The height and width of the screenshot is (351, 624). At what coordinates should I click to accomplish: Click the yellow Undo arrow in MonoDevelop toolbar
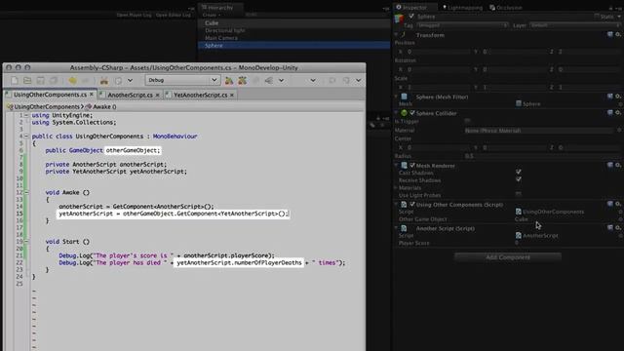pyautogui.click(x=72, y=80)
